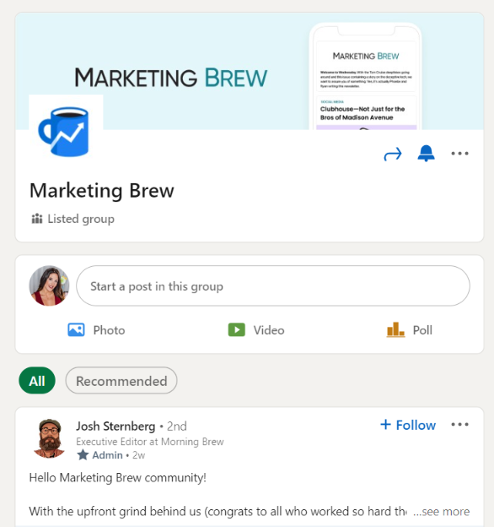Select the All feed filter
The height and width of the screenshot is (527, 494).
tap(37, 381)
